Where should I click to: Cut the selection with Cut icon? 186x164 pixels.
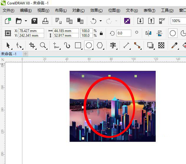coord(59,21)
